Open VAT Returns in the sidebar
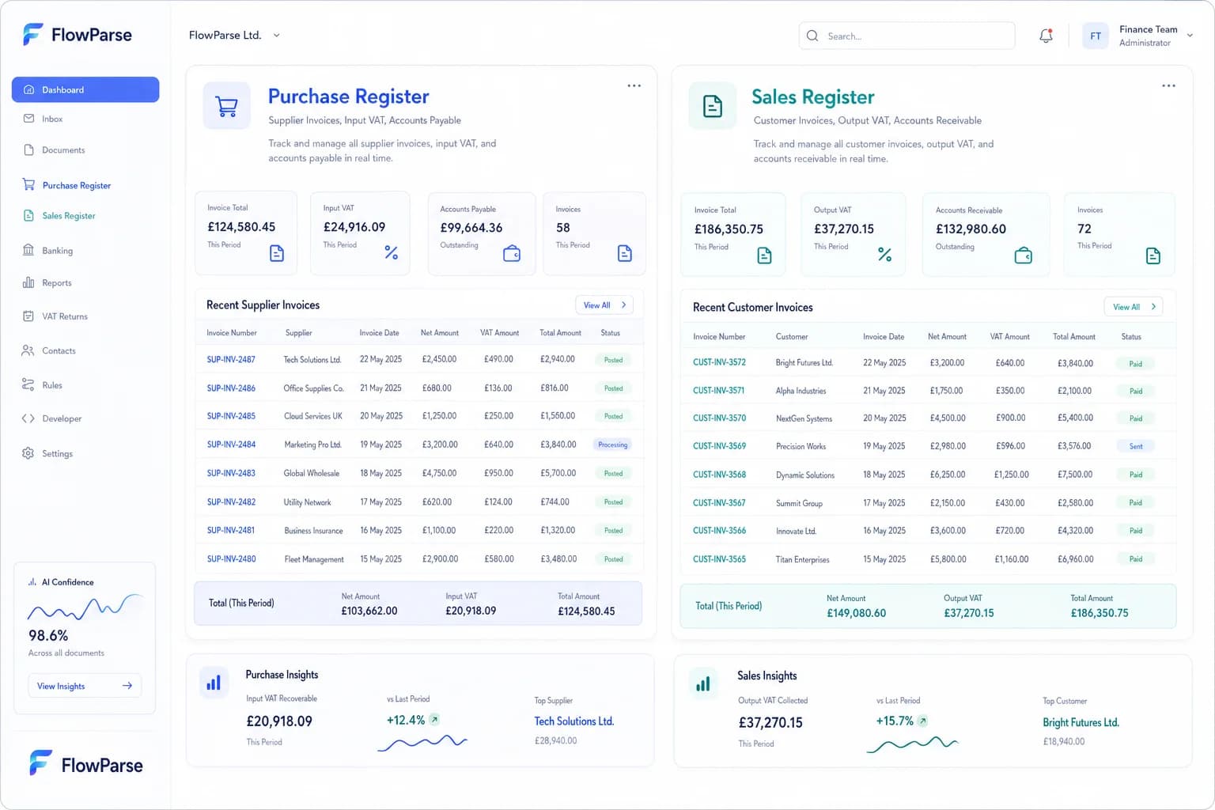This screenshot has height=810, width=1215. [x=65, y=316]
